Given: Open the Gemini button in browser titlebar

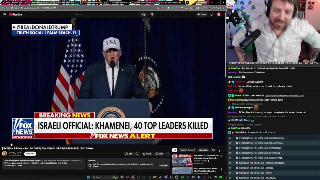Looking at the screenshot, I should click(x=201, y=2).
